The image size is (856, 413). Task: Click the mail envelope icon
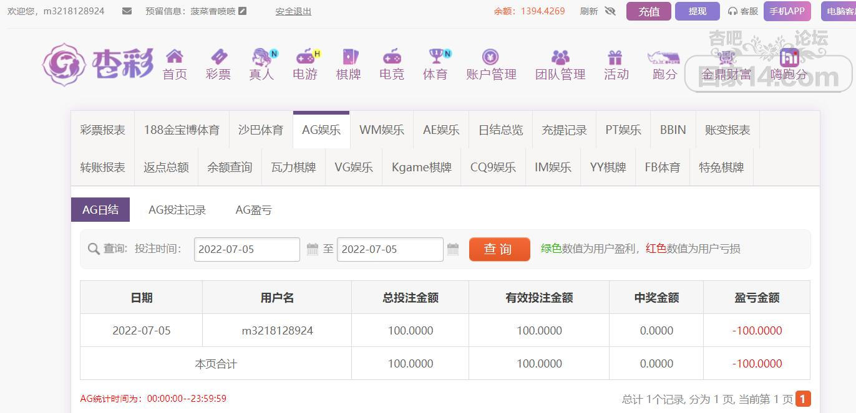[127, 11]
